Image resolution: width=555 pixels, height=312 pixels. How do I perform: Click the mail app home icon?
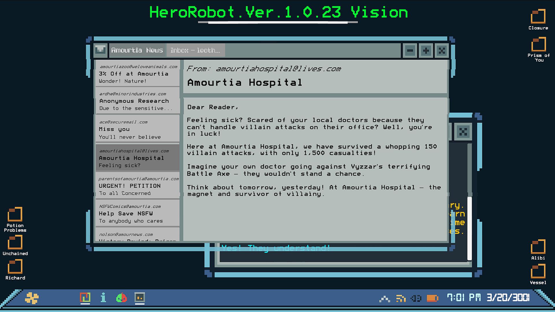[100, 50]
